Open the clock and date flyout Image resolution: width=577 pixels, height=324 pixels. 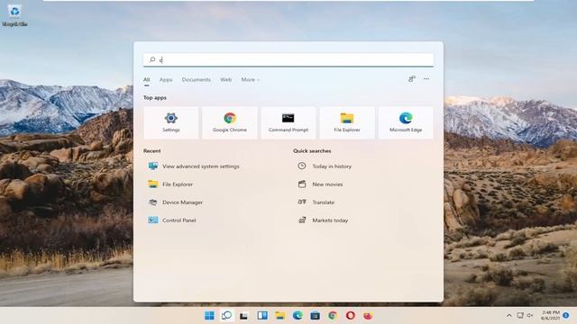pos(550,316)
